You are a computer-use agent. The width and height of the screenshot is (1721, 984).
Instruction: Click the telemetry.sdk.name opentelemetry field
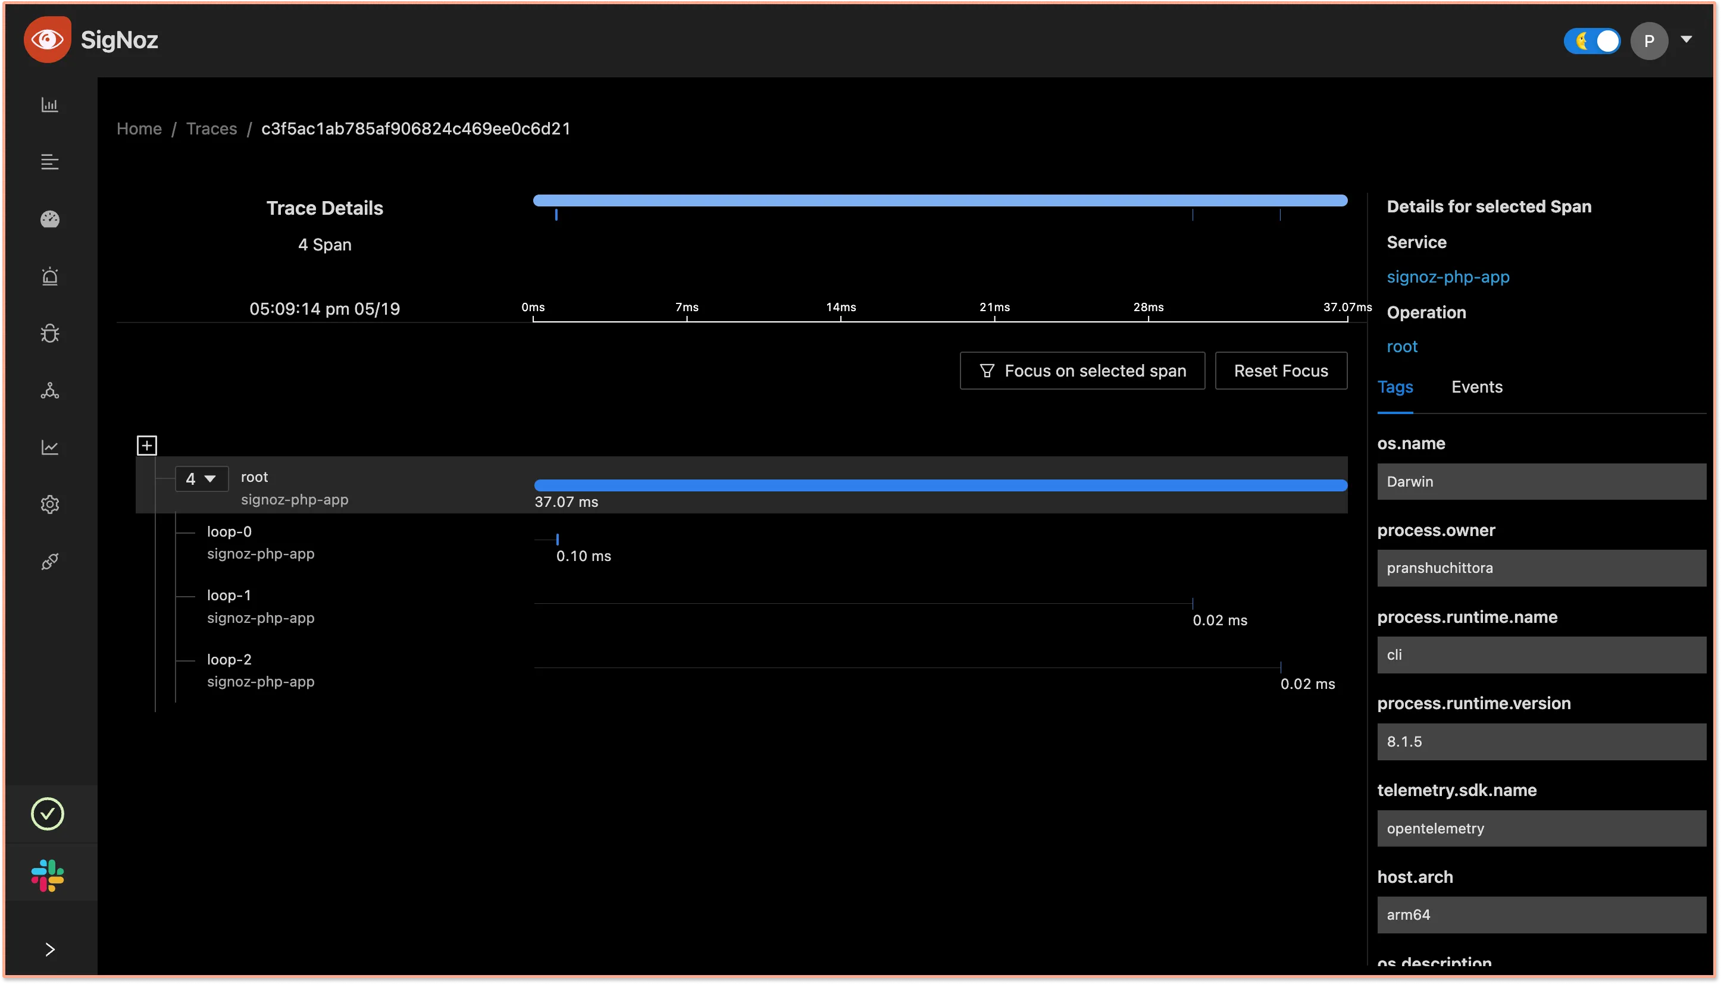tap(1541, 829)
